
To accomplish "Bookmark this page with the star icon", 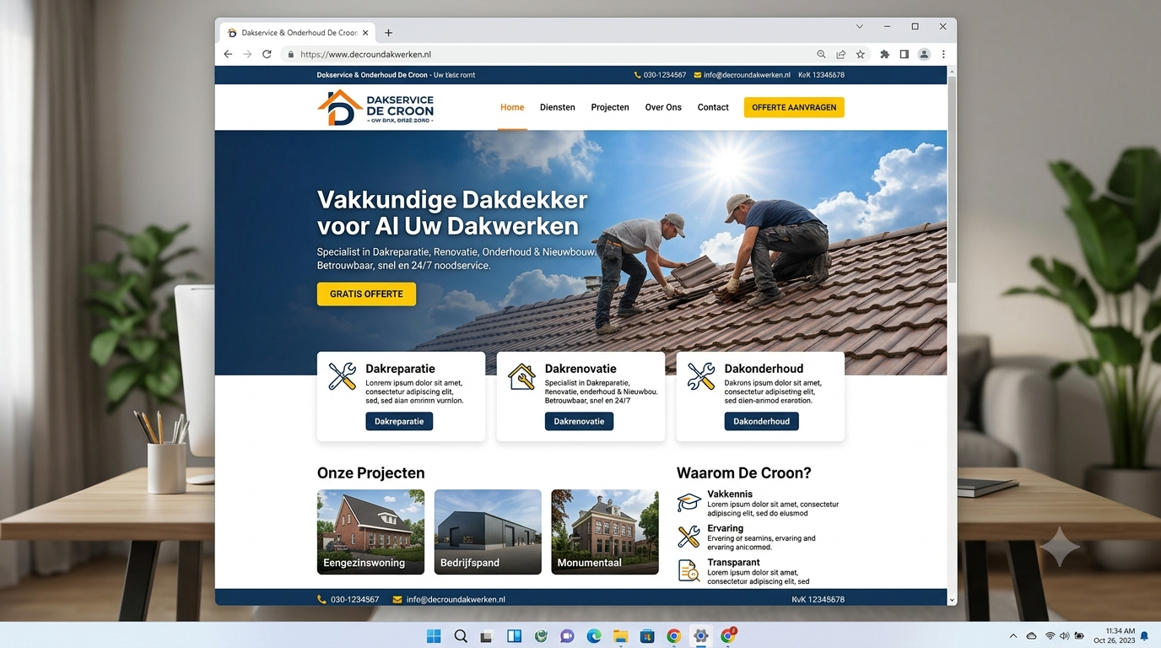I will click(861, 54).
